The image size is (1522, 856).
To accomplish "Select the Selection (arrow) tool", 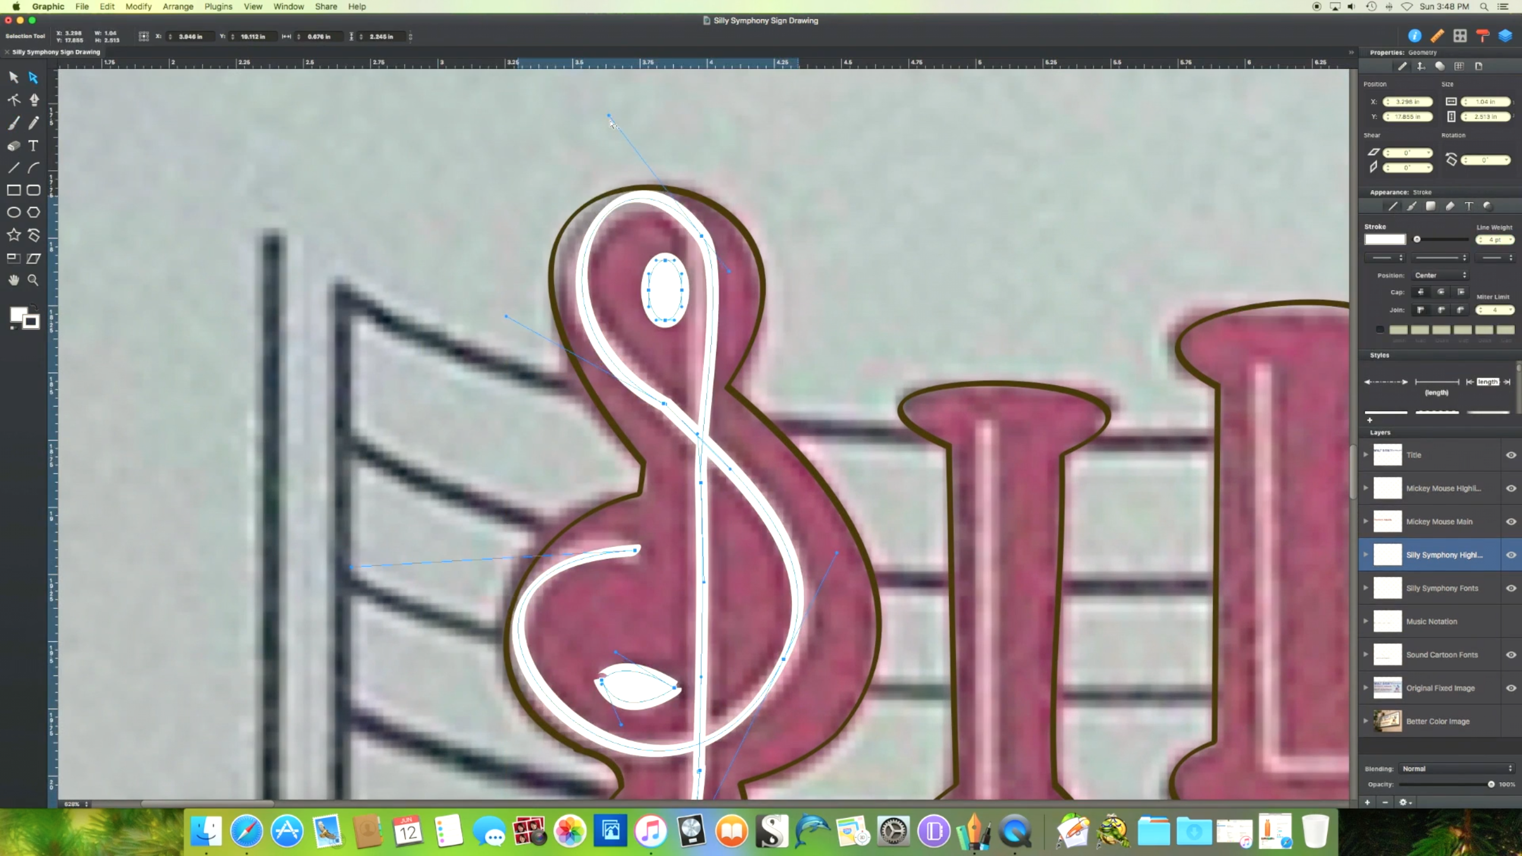I will point(14,77).
